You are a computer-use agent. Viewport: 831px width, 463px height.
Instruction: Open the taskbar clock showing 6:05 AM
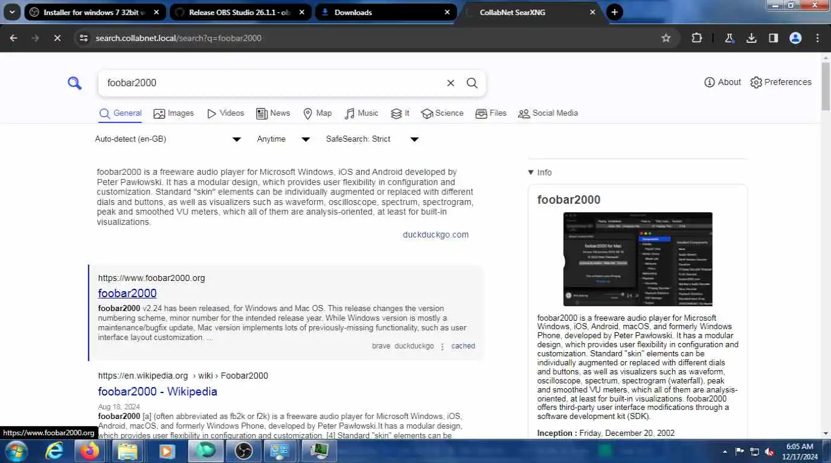click(799, 452)
